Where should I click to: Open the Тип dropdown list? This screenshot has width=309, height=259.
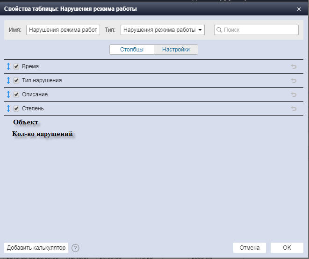(162, 30)
